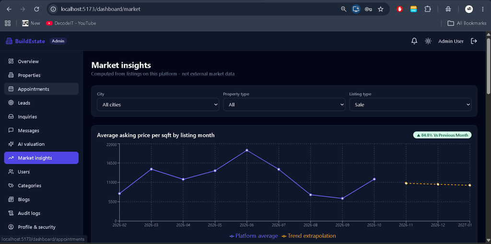The image size is (491, 244).
Task: Click the Users people icon
Action: click(11, 172)
